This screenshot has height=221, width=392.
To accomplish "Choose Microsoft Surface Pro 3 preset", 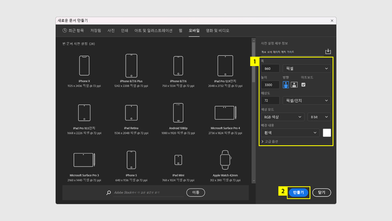I will 84,160.
